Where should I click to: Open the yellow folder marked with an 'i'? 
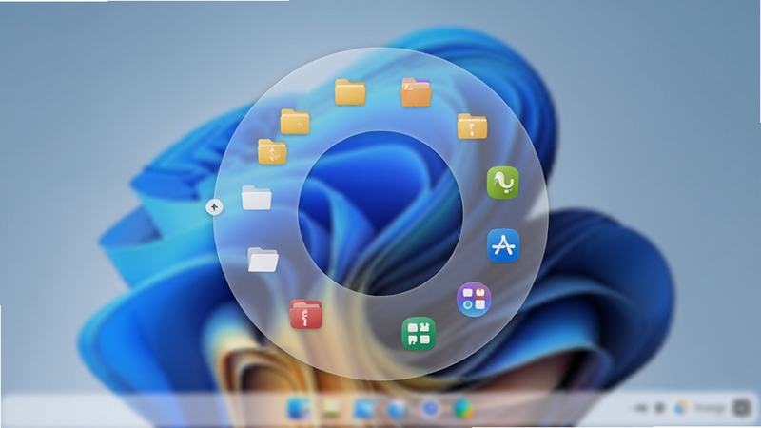click(x=472, y=126)
